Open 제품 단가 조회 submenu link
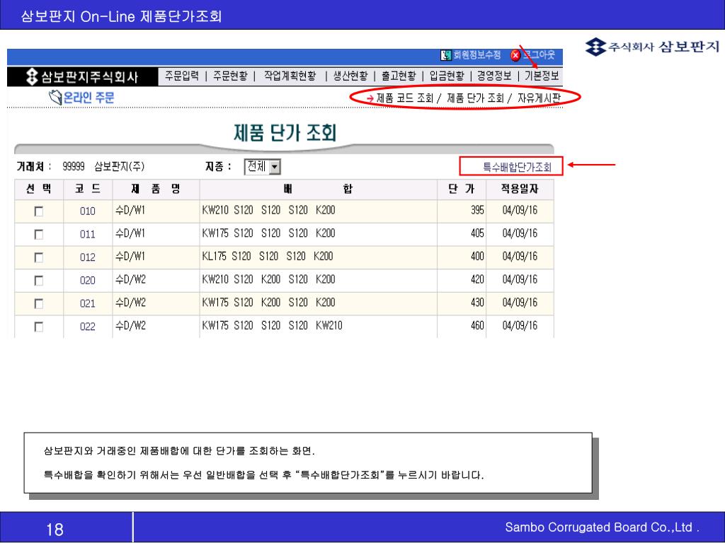725x543 pixels. (475, 98)
